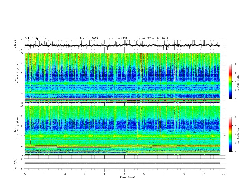Screen dimensions: 252x195
Task: Click bottom time axis tick label "5"
Action: 124,174
